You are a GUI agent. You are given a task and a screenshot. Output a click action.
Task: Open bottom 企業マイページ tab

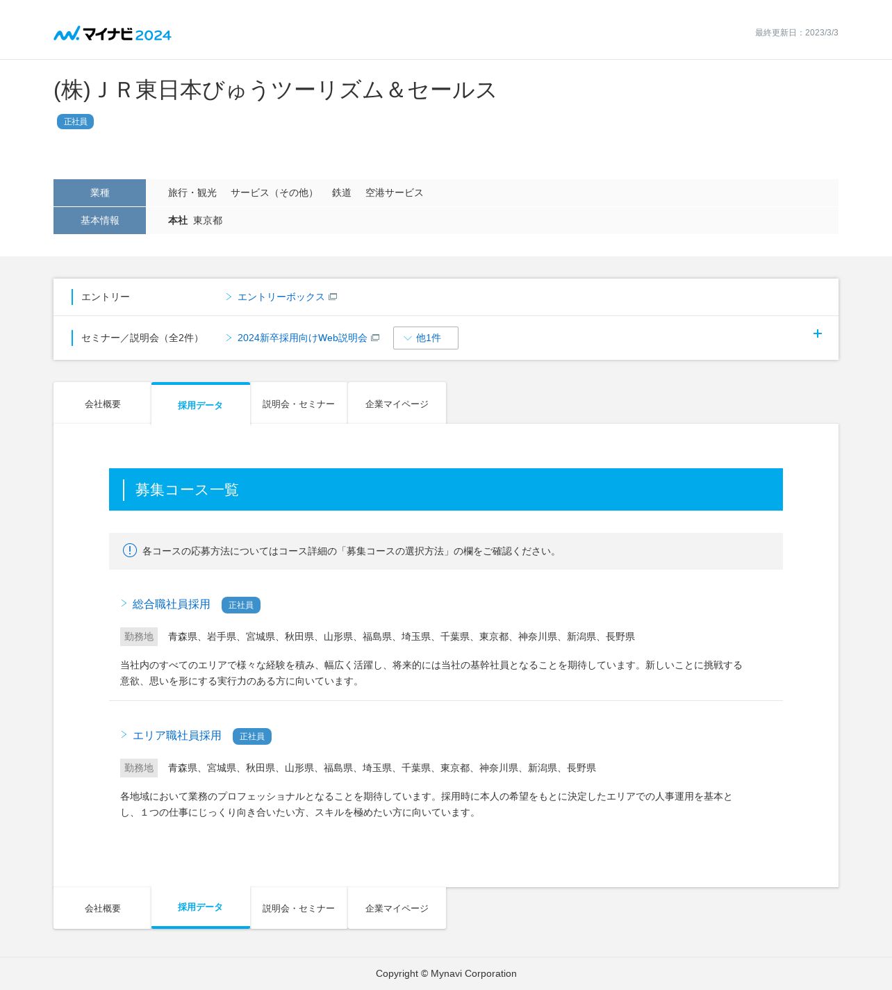pyautogui.click(x=397, y=908)
